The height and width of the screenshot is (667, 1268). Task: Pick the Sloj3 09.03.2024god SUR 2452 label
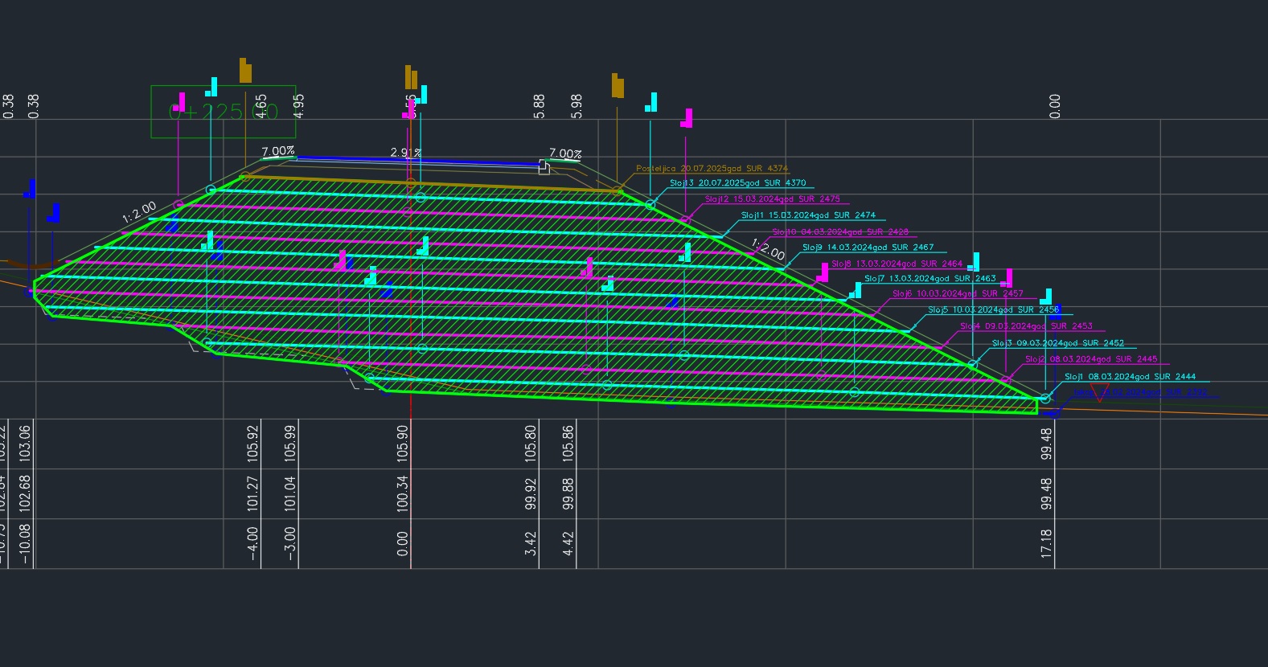1058,343
